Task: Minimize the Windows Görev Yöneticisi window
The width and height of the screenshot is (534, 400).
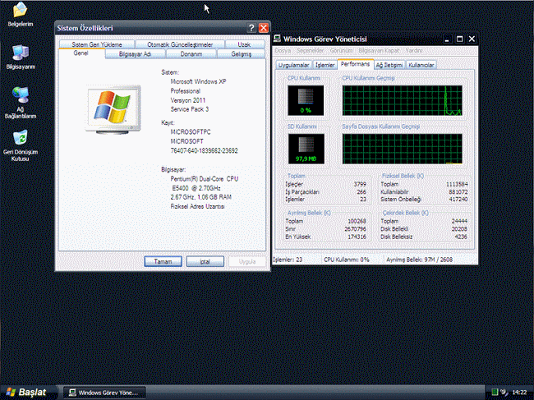Action: [x=447, y=39]
